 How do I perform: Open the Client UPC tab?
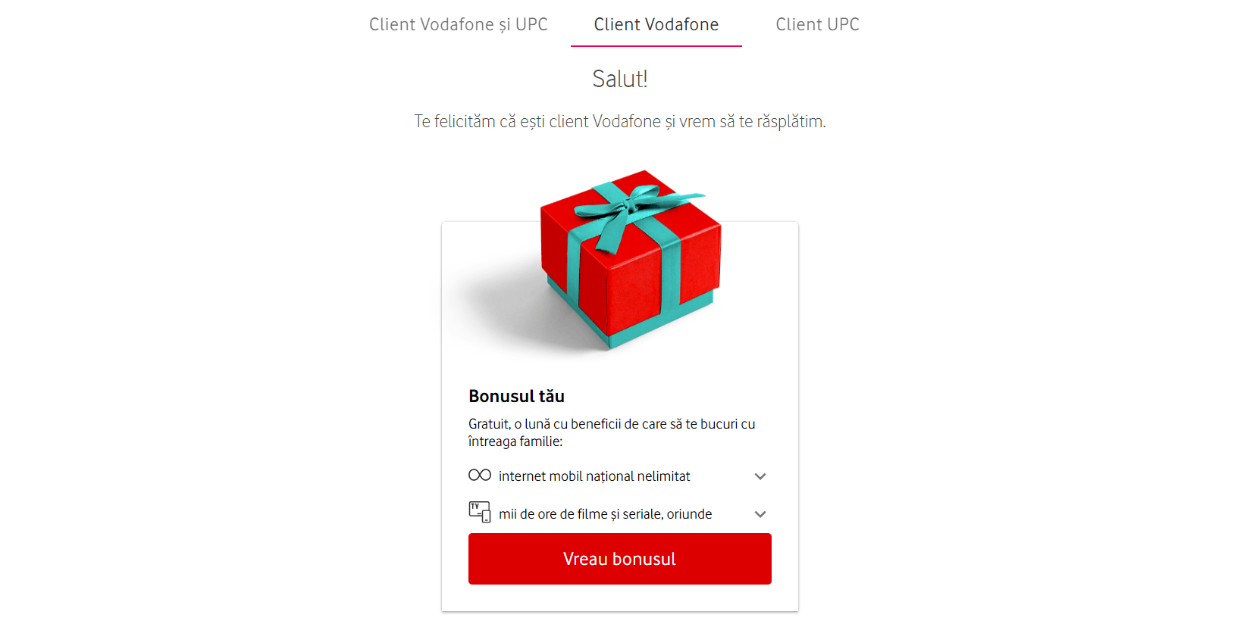click(x=817, y=24)
